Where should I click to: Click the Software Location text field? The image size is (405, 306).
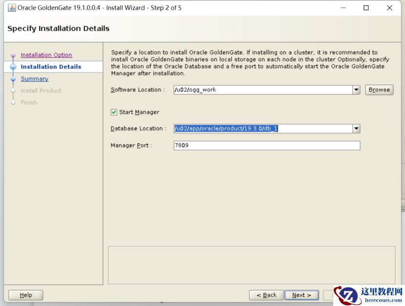click(x=263, y=90)
